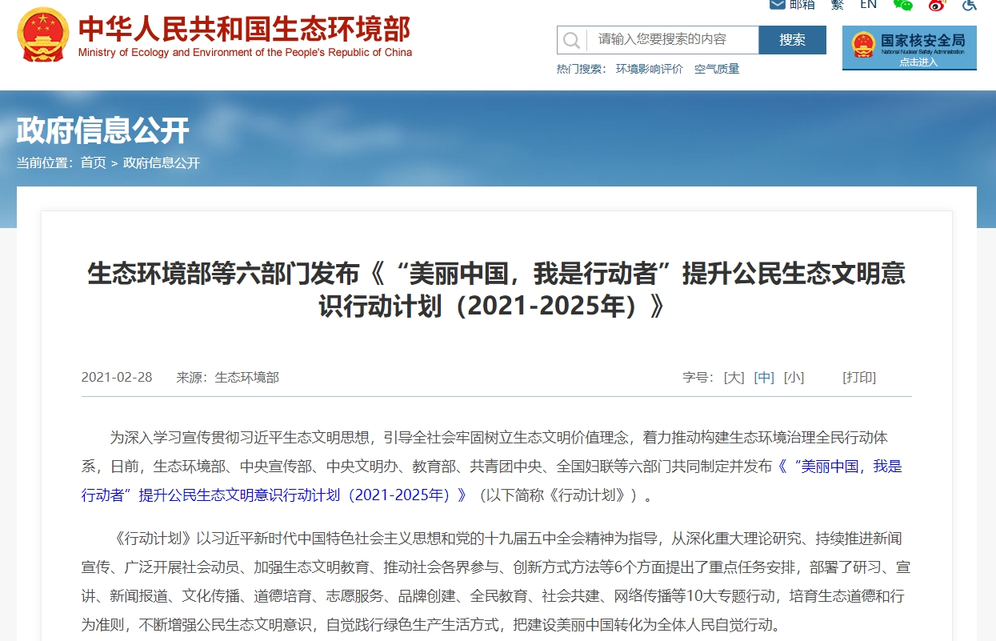Open the Weibo icon in top bar
The height and width of the screenshot is (641, 996).
pos(937,4)
